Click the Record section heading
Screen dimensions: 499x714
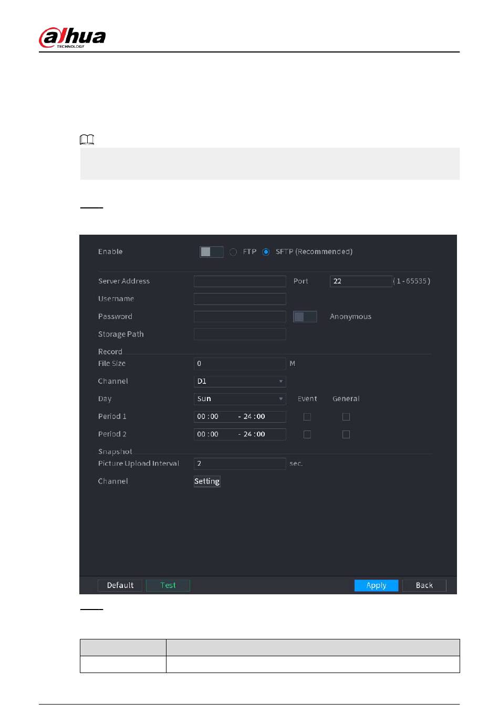pos(110,352)
